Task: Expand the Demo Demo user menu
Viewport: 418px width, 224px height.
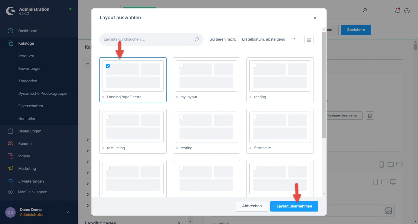Action: [x=68, y=212]
